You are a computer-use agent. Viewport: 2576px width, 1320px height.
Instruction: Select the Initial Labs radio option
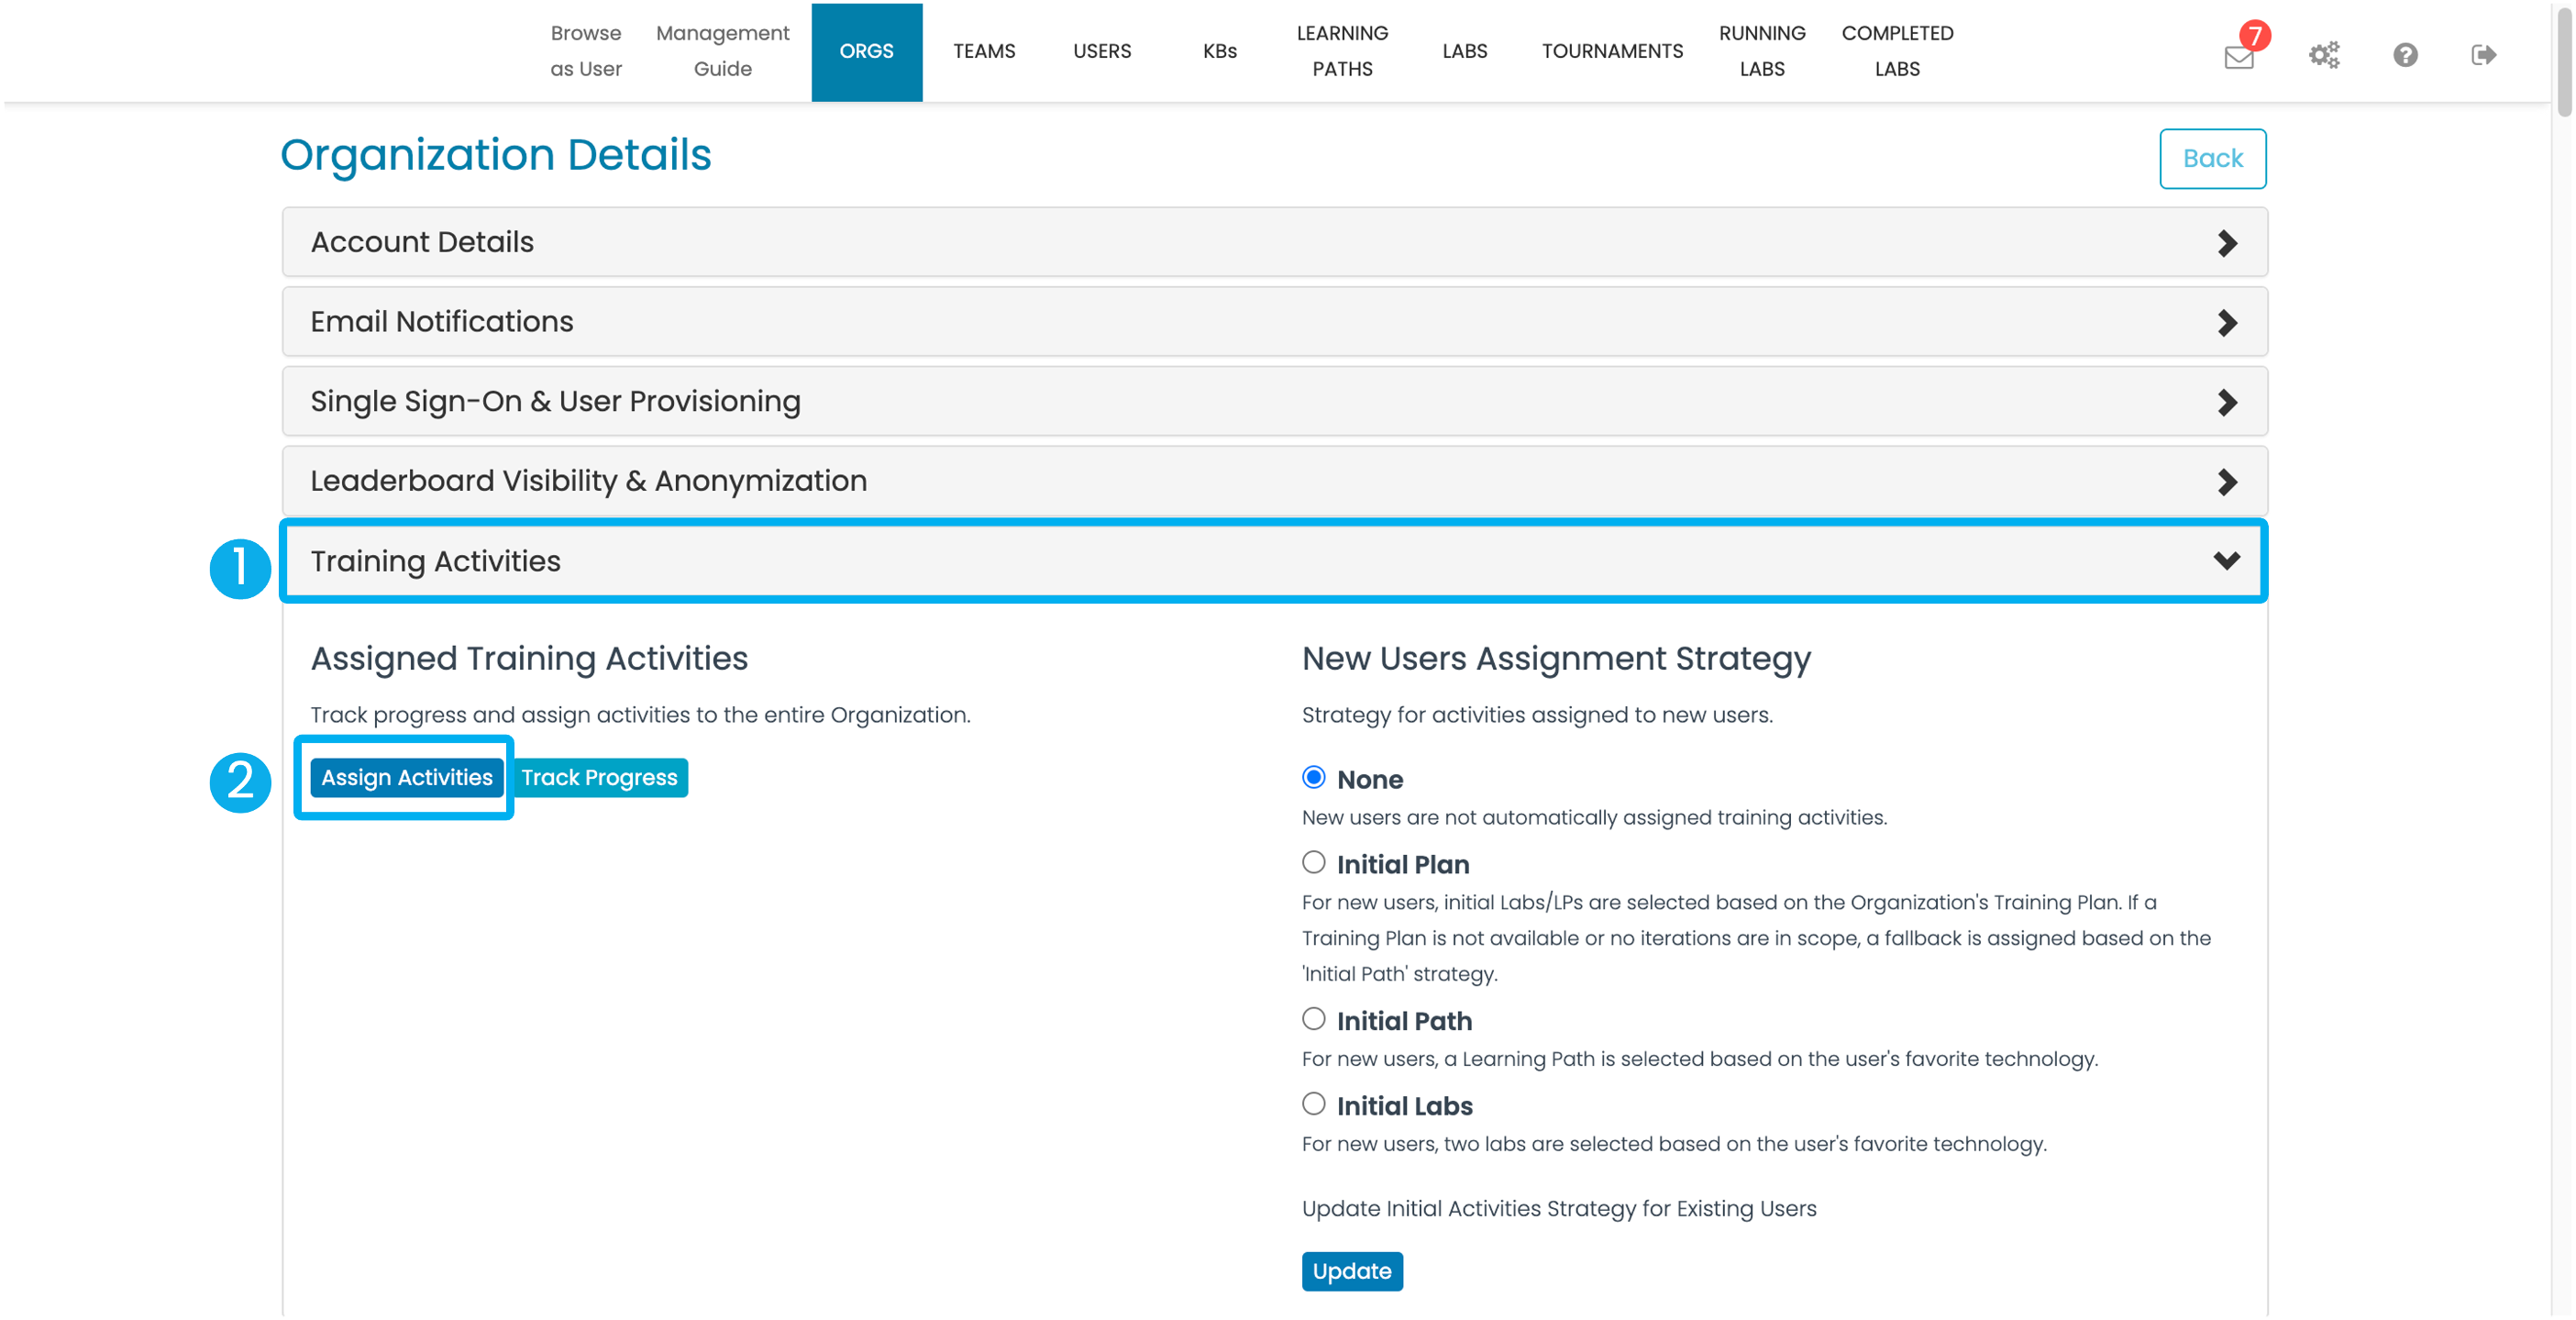[1313, 1104]
